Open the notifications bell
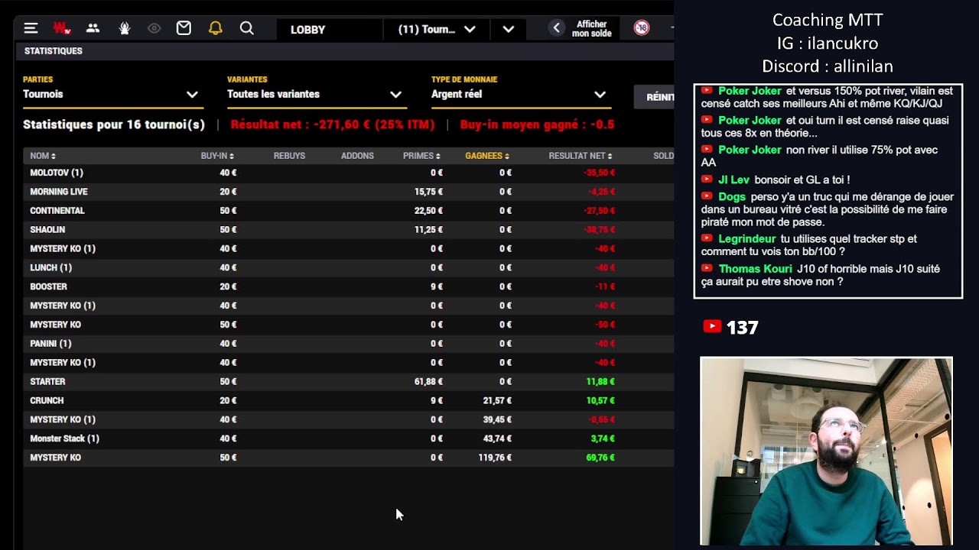The image size is (979, 550). 215,28
